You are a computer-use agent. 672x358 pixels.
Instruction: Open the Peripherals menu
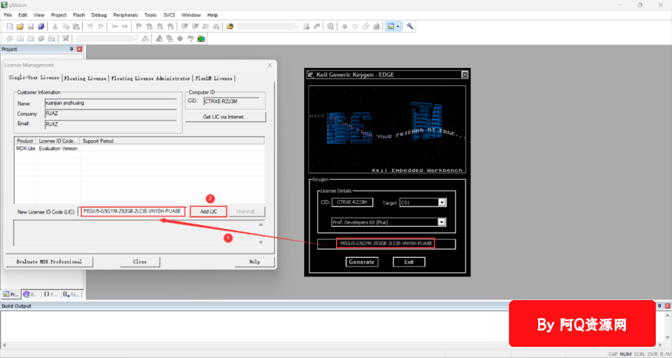126,15
